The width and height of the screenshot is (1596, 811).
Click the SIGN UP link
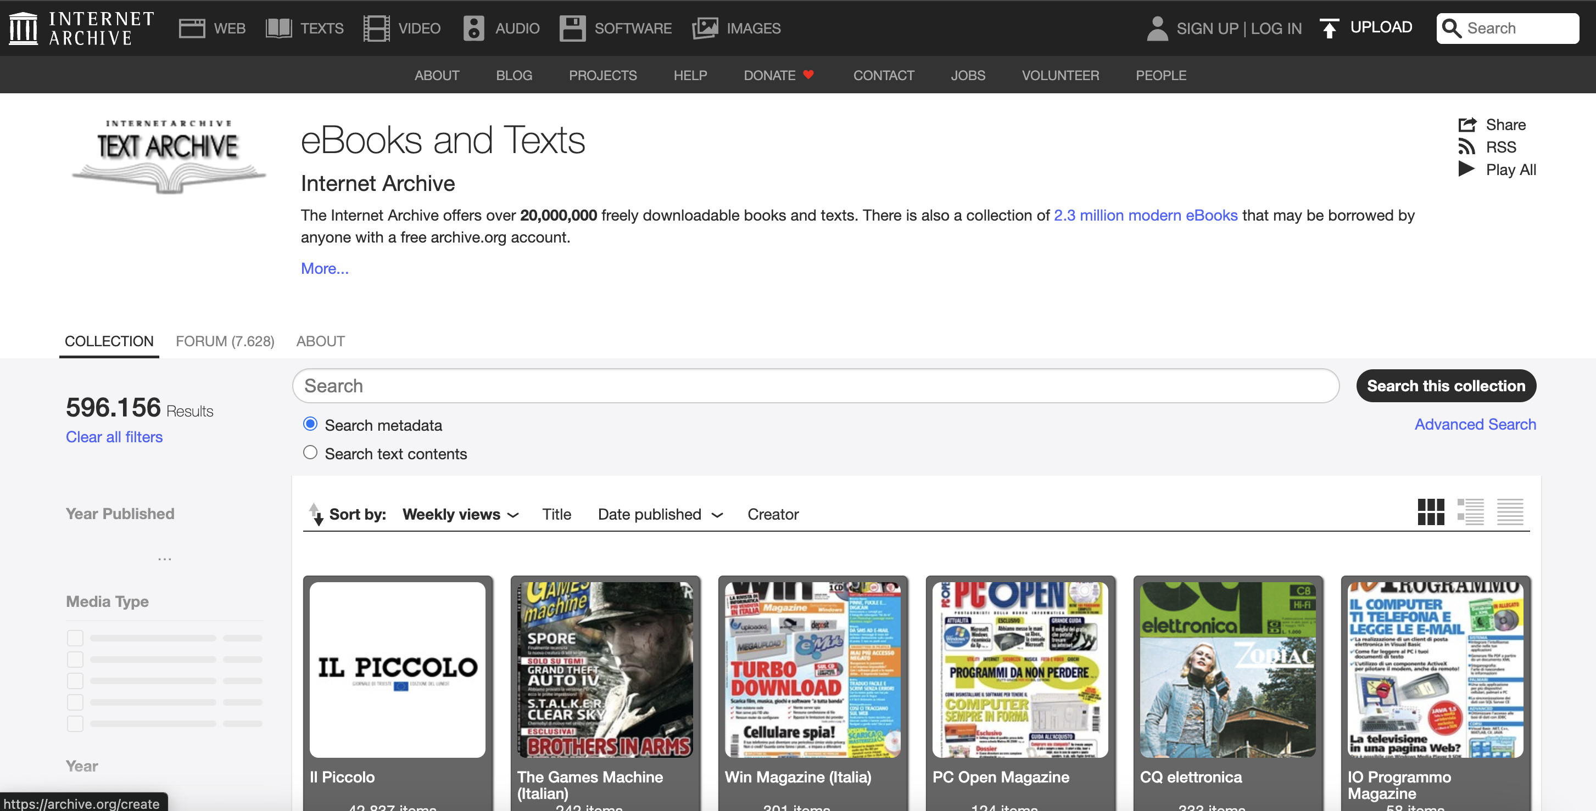click(x=1207, y=29)
